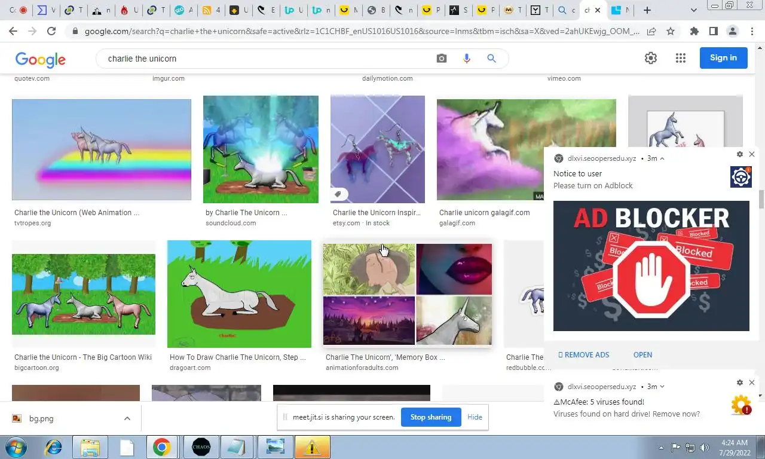The image size is (765, 459).
Task: Open Chrome profile avatar menu
Action: [732, 31]
